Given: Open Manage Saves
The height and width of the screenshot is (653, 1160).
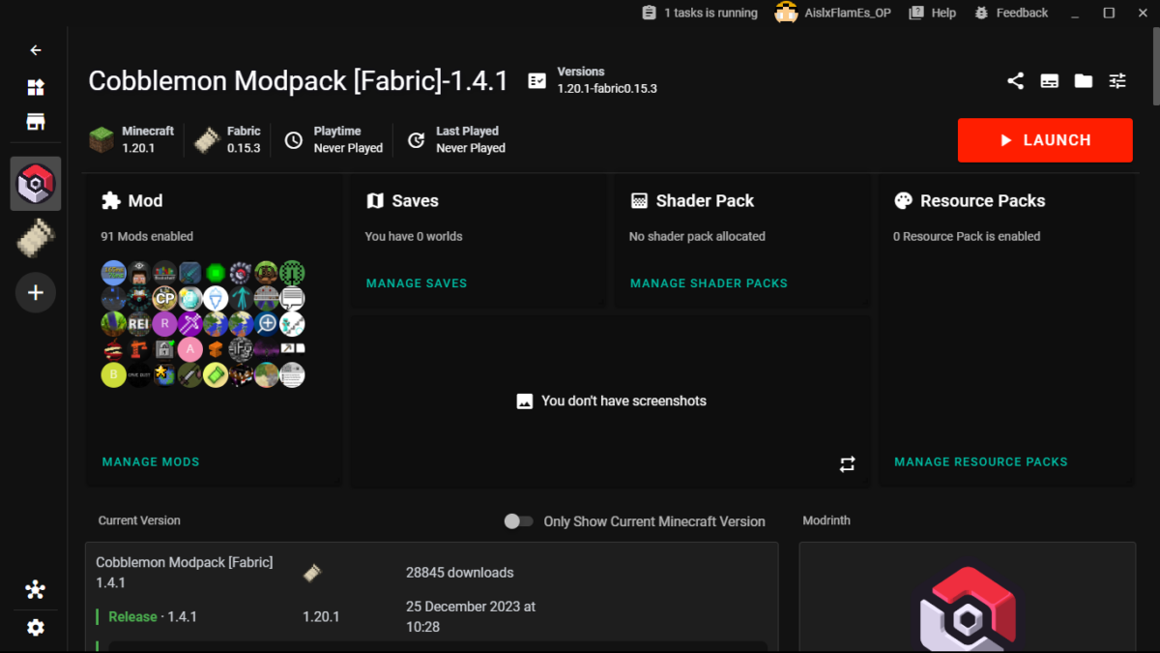Looking at the screenshot, I should click(x=417, y=283).
